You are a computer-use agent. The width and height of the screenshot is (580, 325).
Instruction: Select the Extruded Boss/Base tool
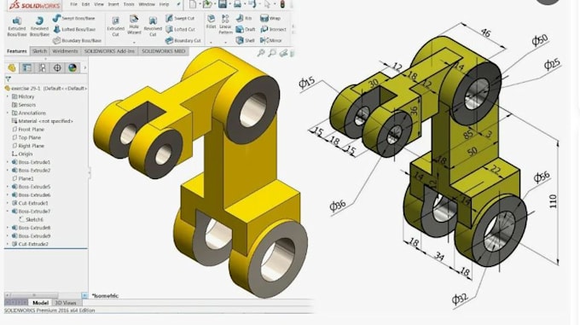tap(17, 26)
